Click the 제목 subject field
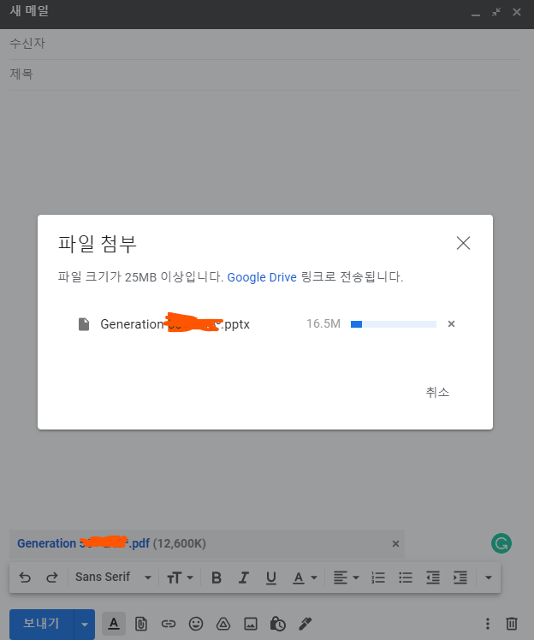 coord(264,74)
